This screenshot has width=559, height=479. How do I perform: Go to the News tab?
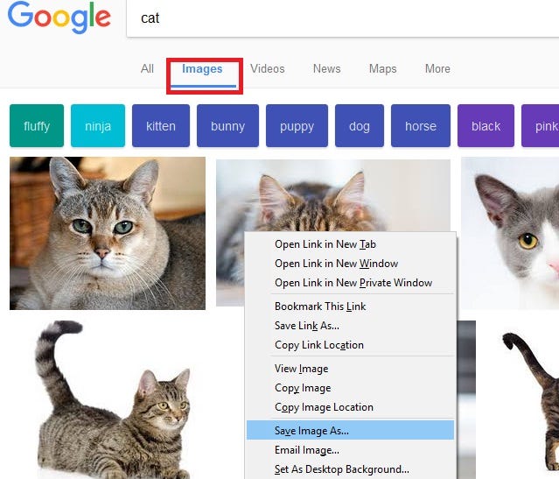(327, 68)
